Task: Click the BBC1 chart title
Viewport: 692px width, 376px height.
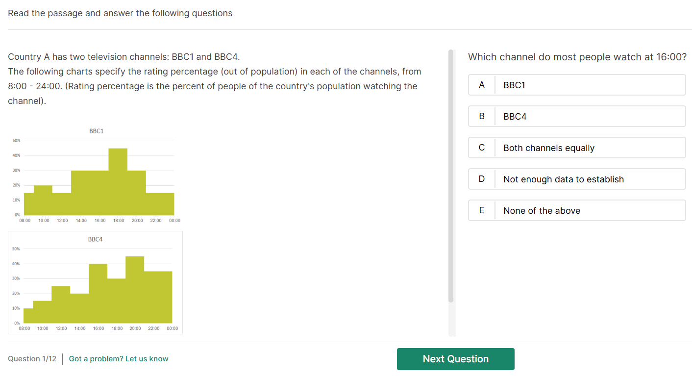Action: point(96,131)
